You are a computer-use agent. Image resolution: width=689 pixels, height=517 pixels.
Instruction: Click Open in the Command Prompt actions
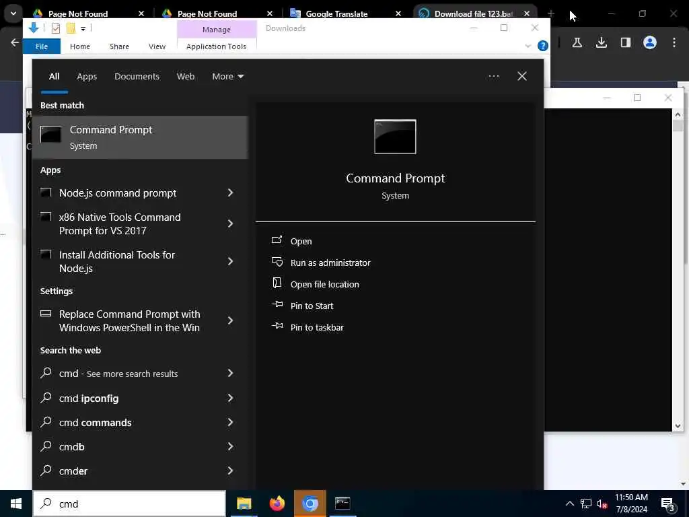click(301, 242)
